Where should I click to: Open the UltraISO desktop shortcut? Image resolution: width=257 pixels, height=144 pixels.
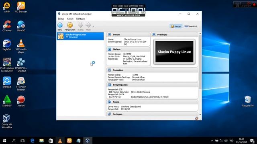[x=21, y=26]
